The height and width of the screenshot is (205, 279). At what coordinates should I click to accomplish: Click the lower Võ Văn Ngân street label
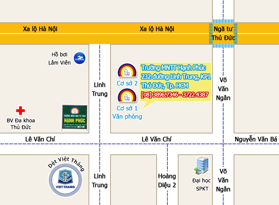tap(223, 180)
